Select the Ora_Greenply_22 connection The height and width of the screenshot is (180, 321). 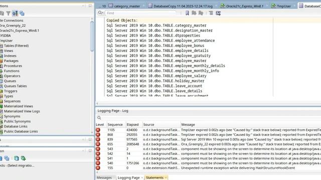13,25
